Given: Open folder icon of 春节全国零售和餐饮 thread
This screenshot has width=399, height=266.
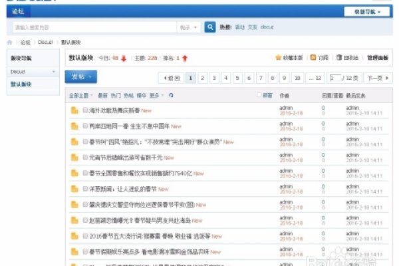Looking at the screenshot, I should click(74, 174).
